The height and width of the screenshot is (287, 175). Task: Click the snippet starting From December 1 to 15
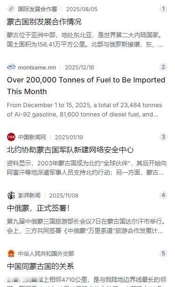click(x=84, y=109)
